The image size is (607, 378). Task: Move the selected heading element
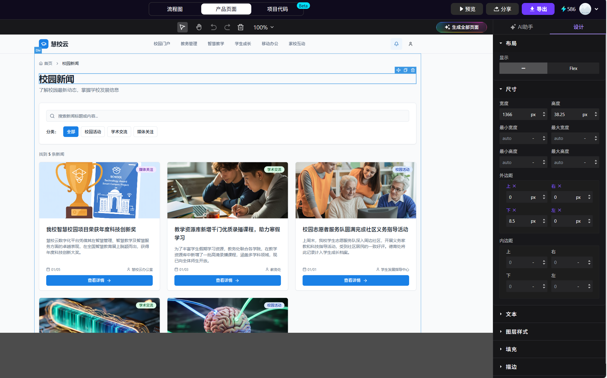pyautogui.click(x=398, y=70)
